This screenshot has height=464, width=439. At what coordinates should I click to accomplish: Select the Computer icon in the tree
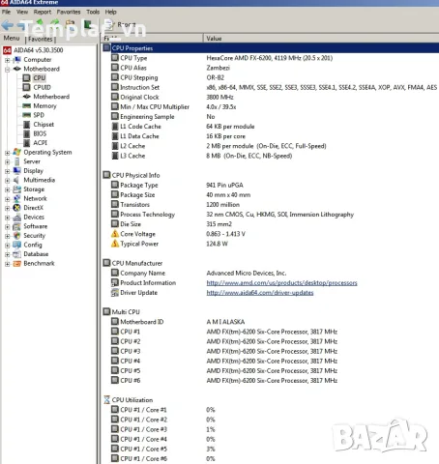point(16,60)
